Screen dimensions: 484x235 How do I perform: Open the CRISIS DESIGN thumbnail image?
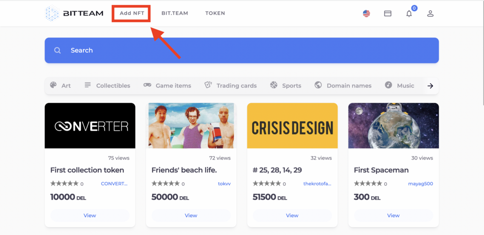tap(292, 126)
